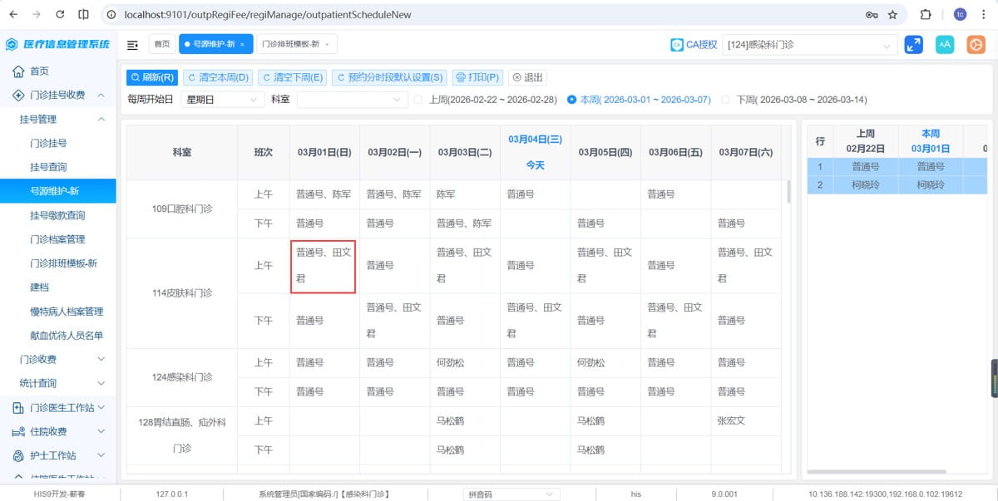Open the font size AA icon
Image resolution: width=998 pixels, height=501 pixels.
coord(945,45)
